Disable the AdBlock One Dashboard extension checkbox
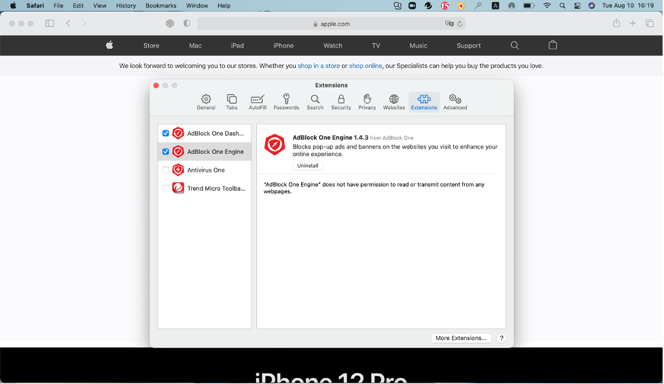The height and width of the screenshot is (384, 664). [x=166, y=134]
